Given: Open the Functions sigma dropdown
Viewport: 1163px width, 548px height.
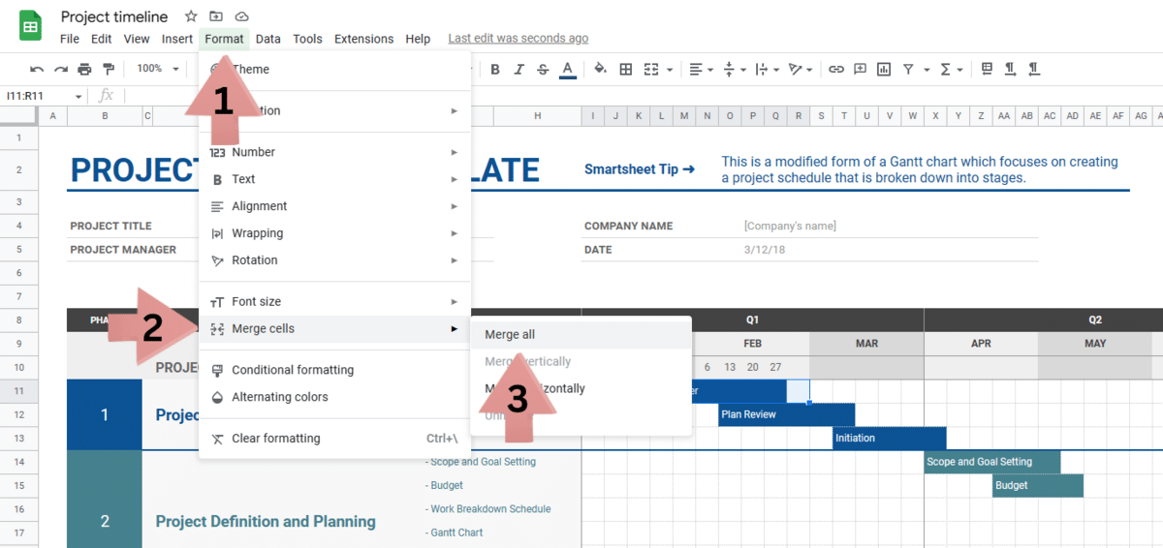Looking at the screenshot, I should point(952,69).
